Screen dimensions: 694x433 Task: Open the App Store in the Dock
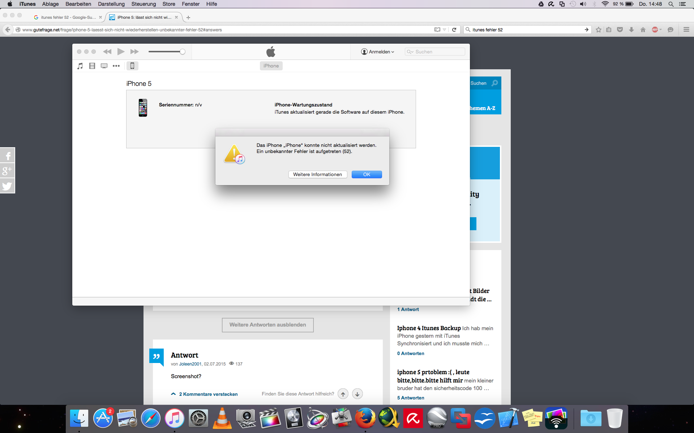[103, 419]
